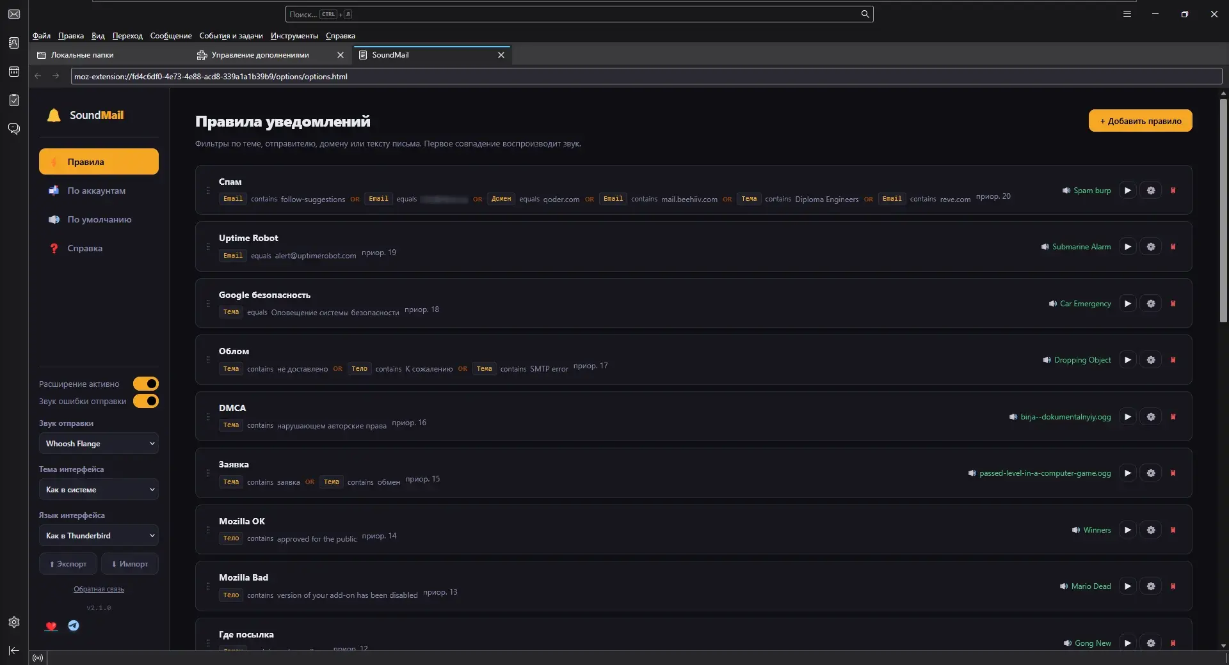Open the События и задачи menu
Screen dimensions: 1229x665
(x=231, y=36)
